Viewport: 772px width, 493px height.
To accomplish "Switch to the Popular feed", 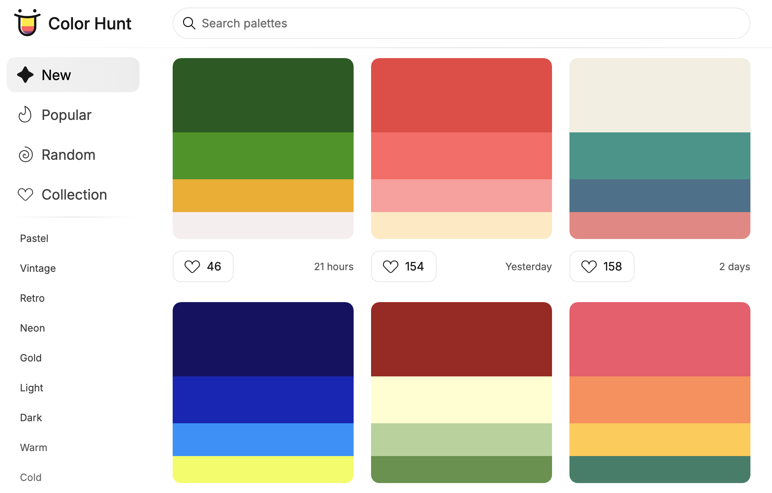I will coord(66,115).
